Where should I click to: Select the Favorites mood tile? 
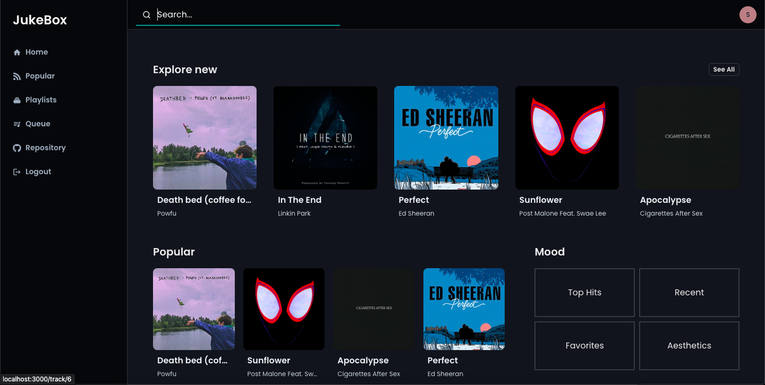(585, 346)
